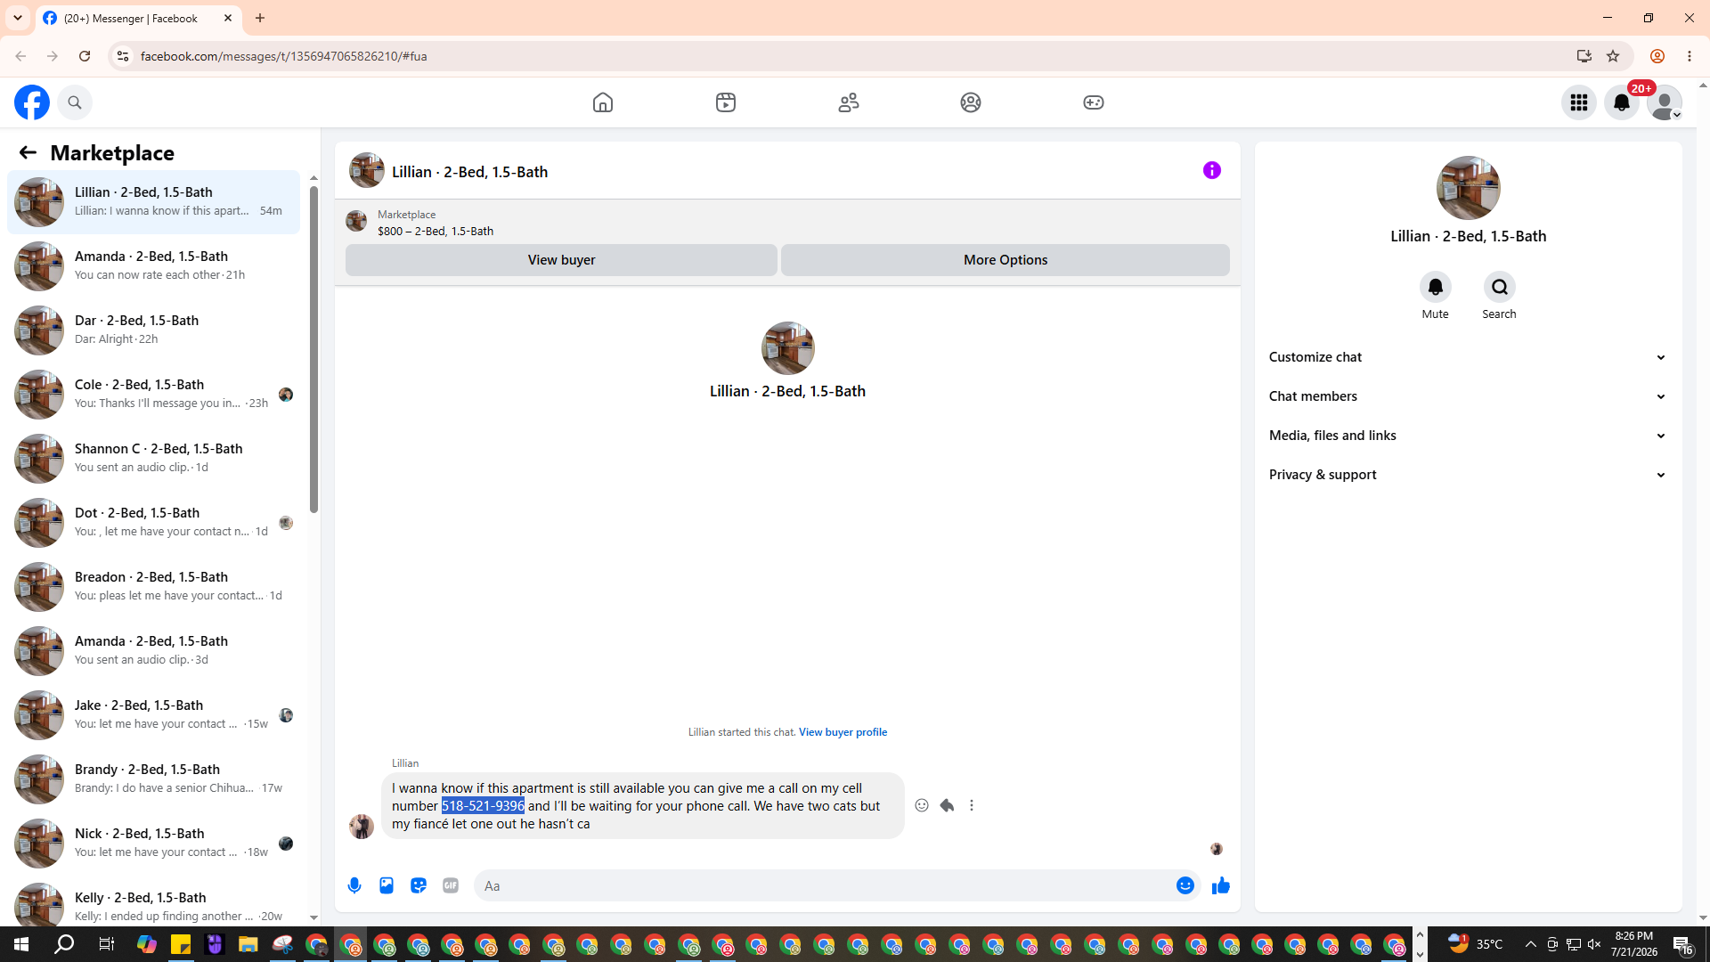Bookmark this page with star icon
This screenshot has width=1710, height=962.
click(1613, 56)
